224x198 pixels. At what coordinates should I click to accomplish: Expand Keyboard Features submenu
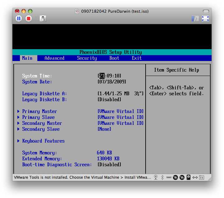[x=41, y=141]
